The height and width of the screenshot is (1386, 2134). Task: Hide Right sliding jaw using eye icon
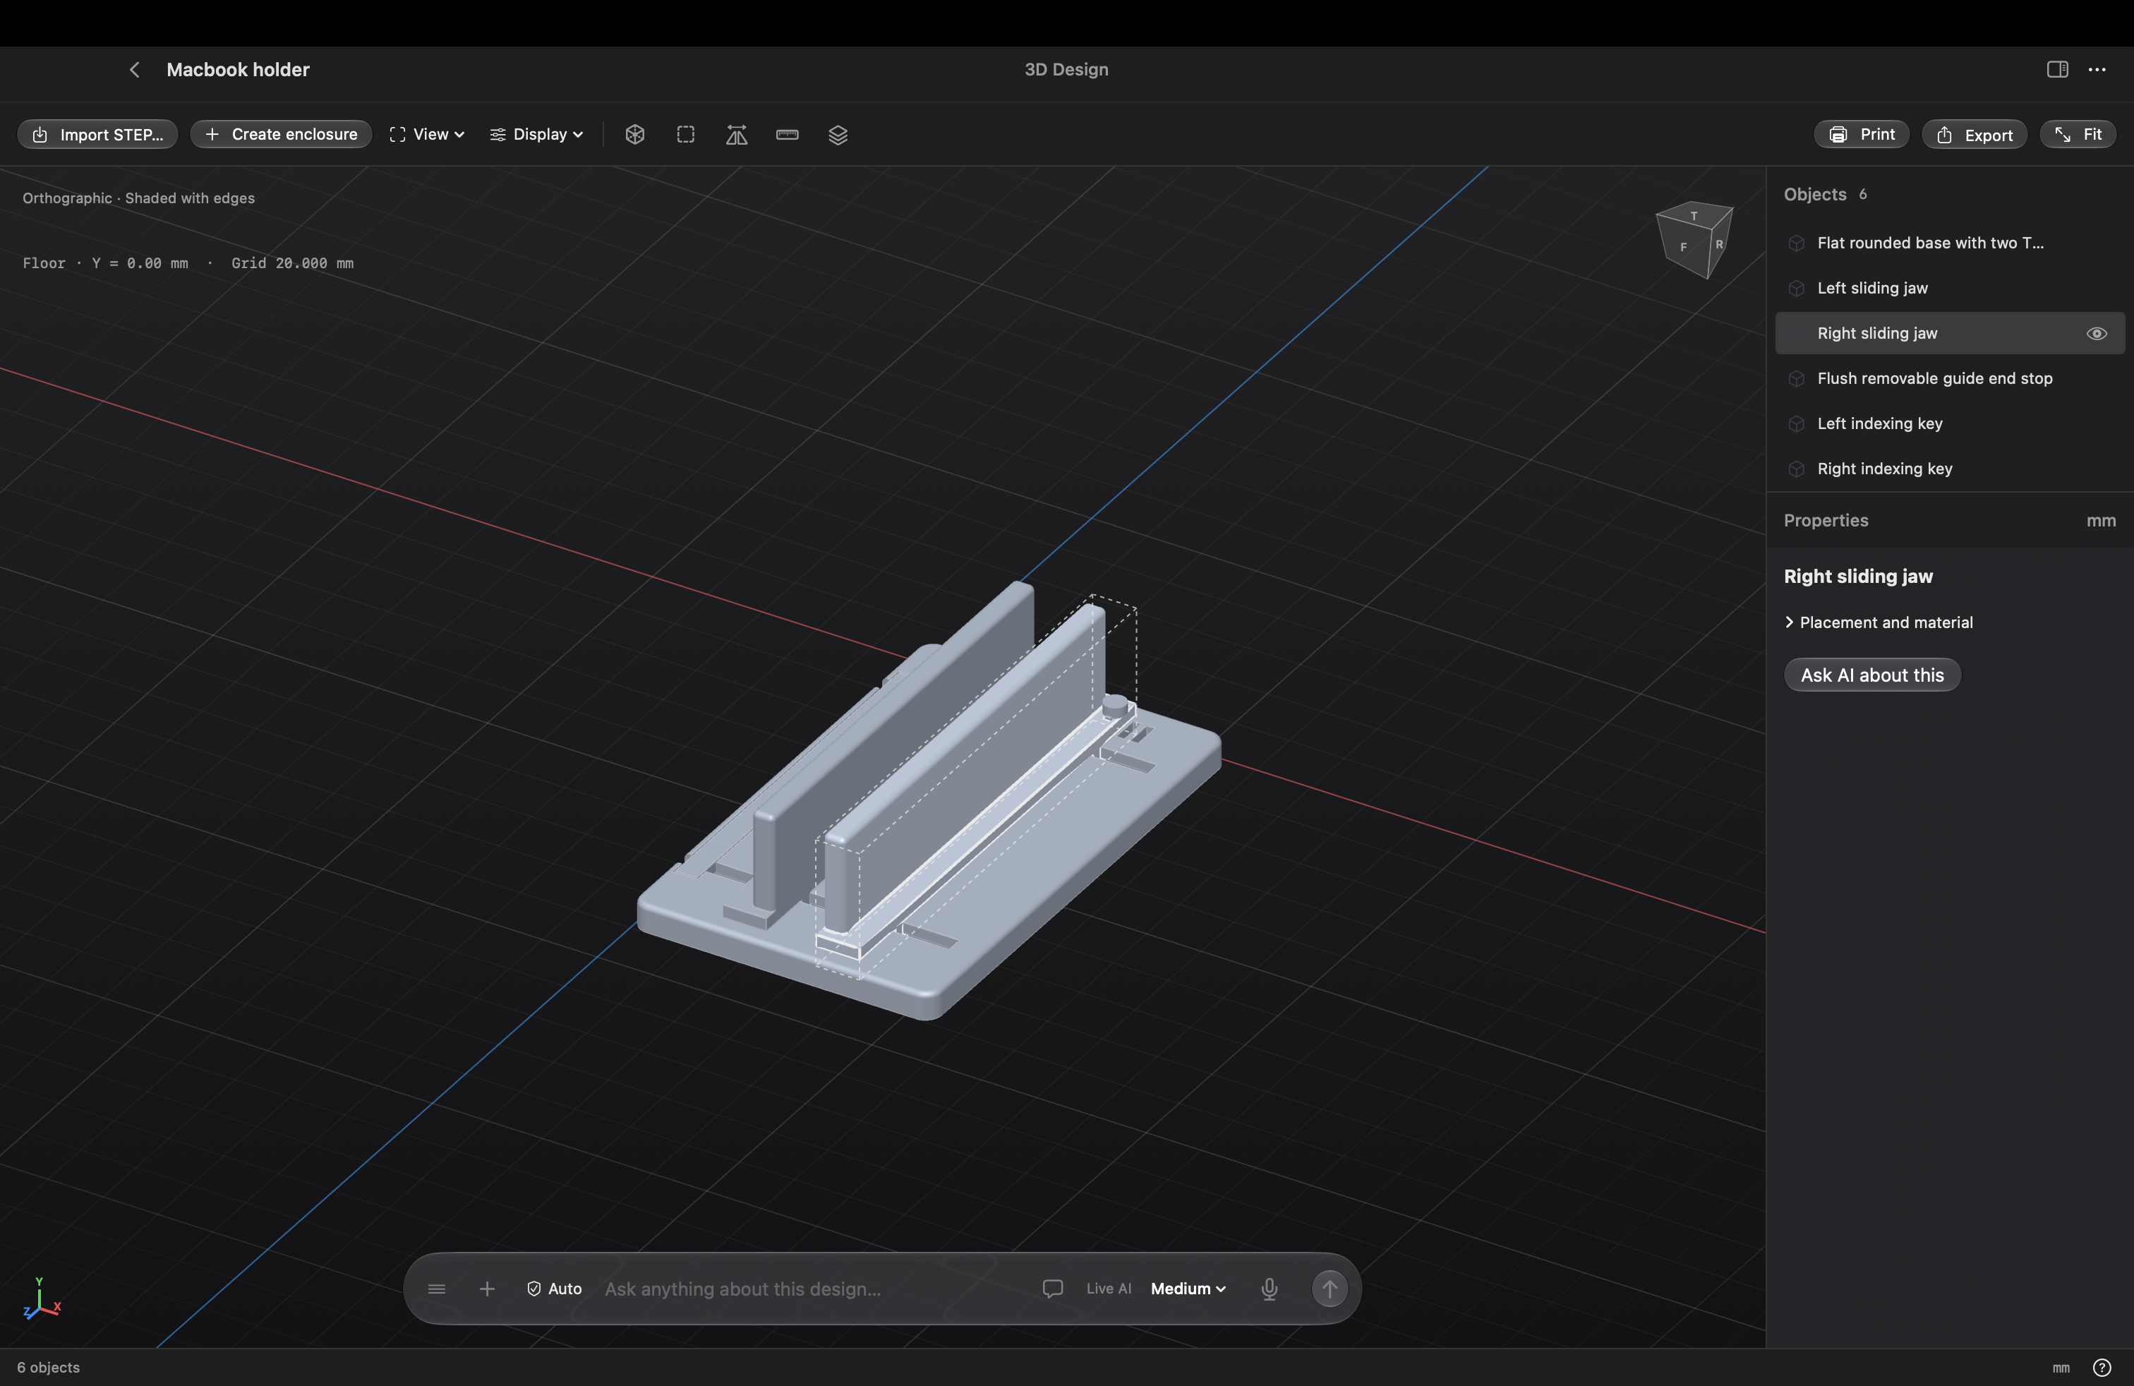[2097, 334]
